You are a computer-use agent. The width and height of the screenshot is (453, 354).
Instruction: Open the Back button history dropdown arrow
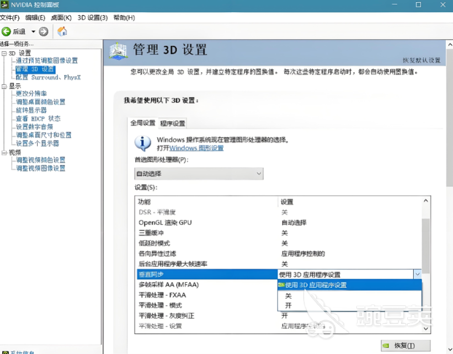coord(33,31)
